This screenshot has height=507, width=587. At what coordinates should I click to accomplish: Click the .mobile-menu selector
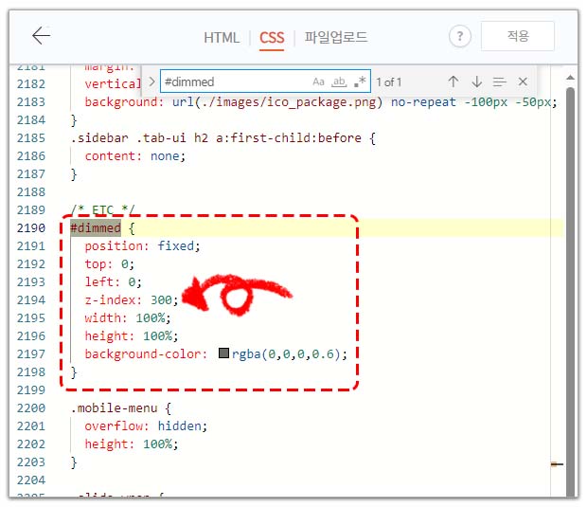click(115, 407)
